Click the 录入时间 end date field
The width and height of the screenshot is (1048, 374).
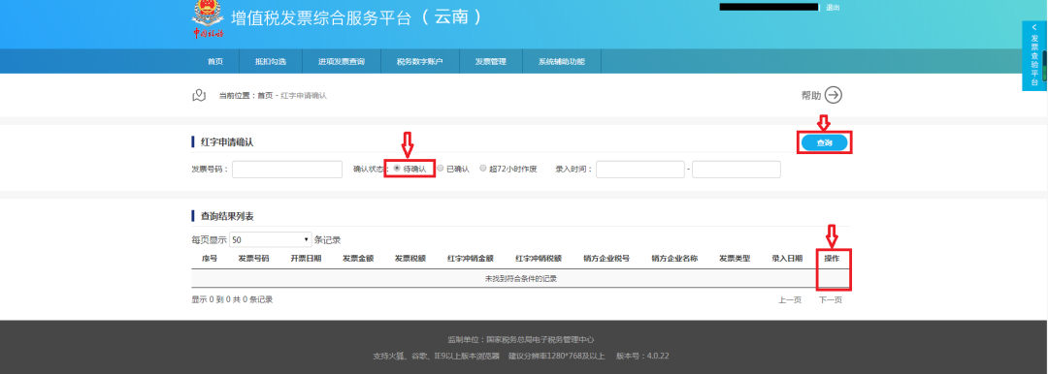737,170
